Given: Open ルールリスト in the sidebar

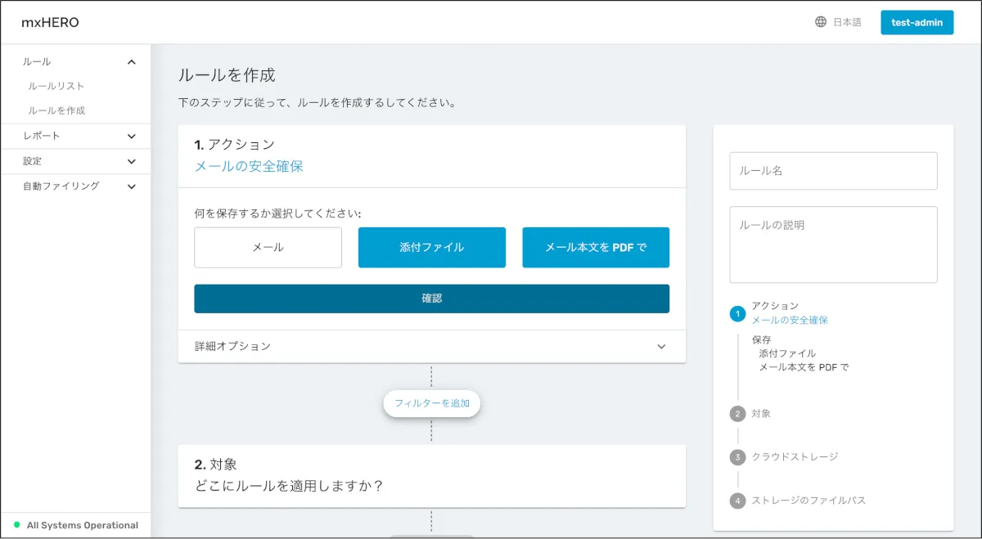Looking at the screenshot, I should (x=56, y=86).
